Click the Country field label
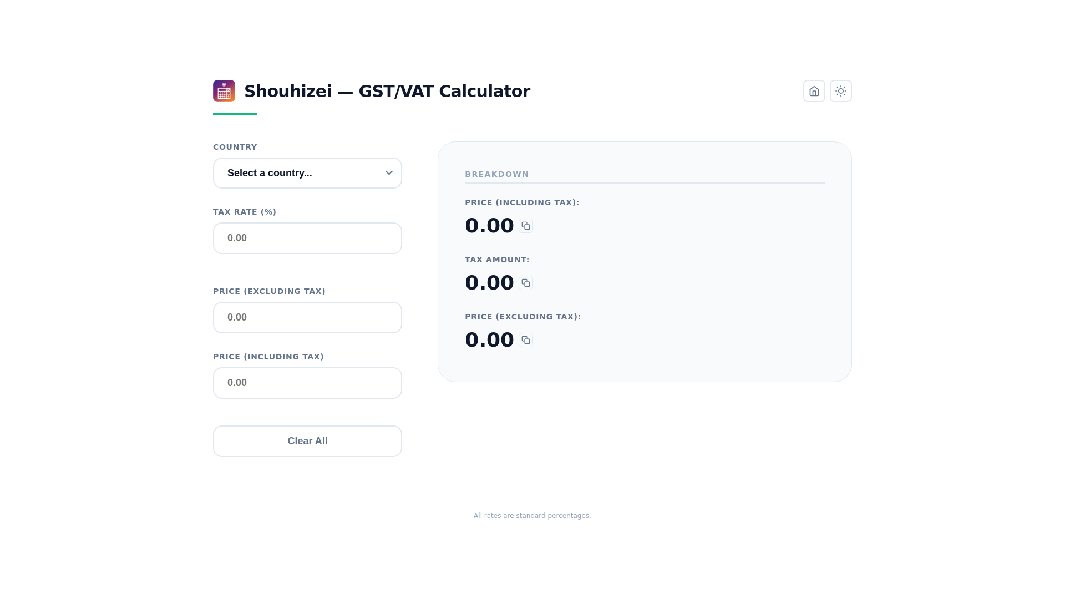The height and width of the screenshot is (599, 1065). coord(235,147)
